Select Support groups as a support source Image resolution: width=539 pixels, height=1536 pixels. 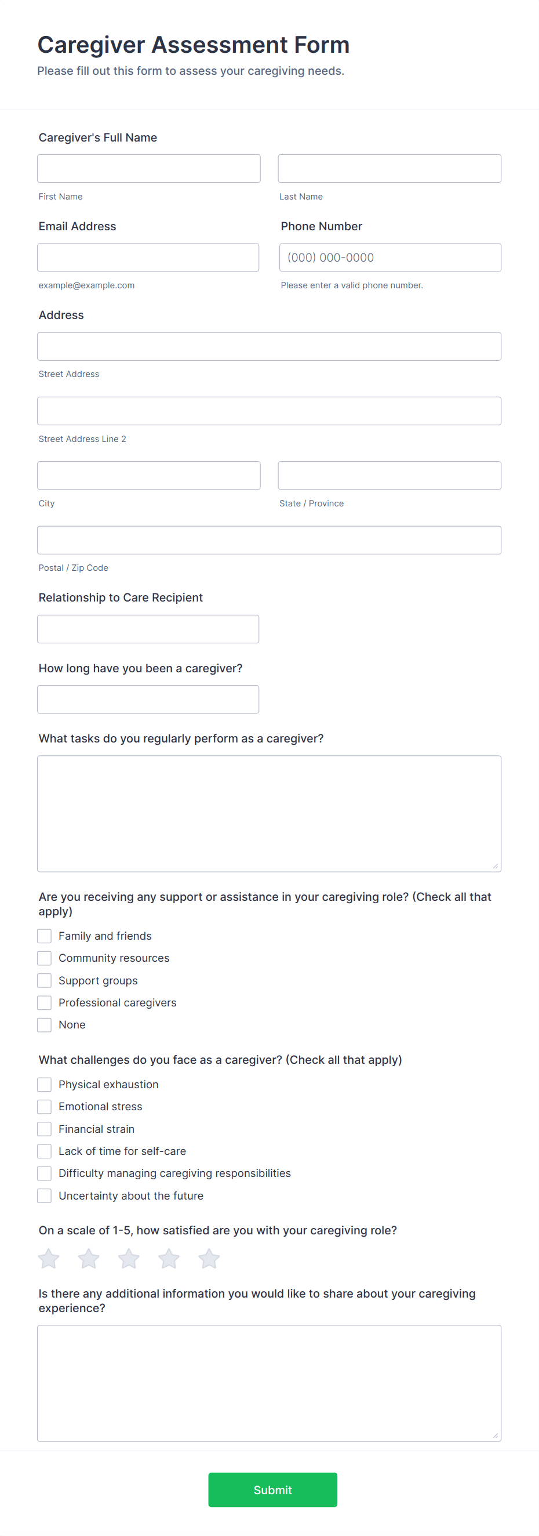pyautogui.click(x=44, y=980)
